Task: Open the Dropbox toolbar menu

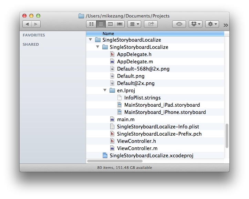Action: [x=196, y=24]
